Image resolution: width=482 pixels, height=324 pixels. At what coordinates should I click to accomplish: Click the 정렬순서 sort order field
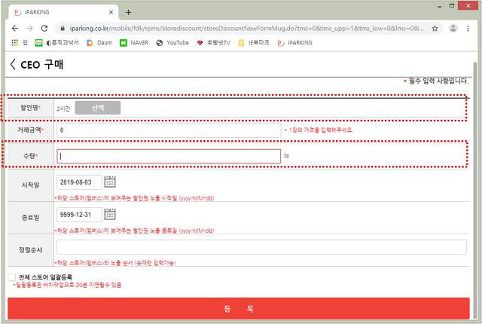point(261,247)
